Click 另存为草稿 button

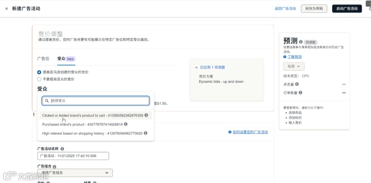click(314, 9)
